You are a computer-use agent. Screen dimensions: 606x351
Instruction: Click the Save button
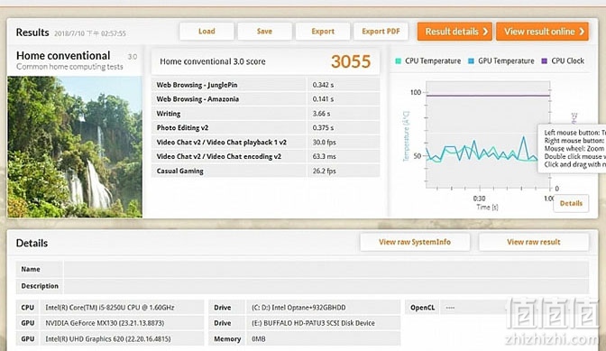tap(265, 32)
